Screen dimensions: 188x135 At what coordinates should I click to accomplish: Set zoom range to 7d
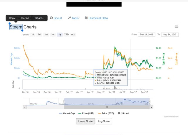39,35
